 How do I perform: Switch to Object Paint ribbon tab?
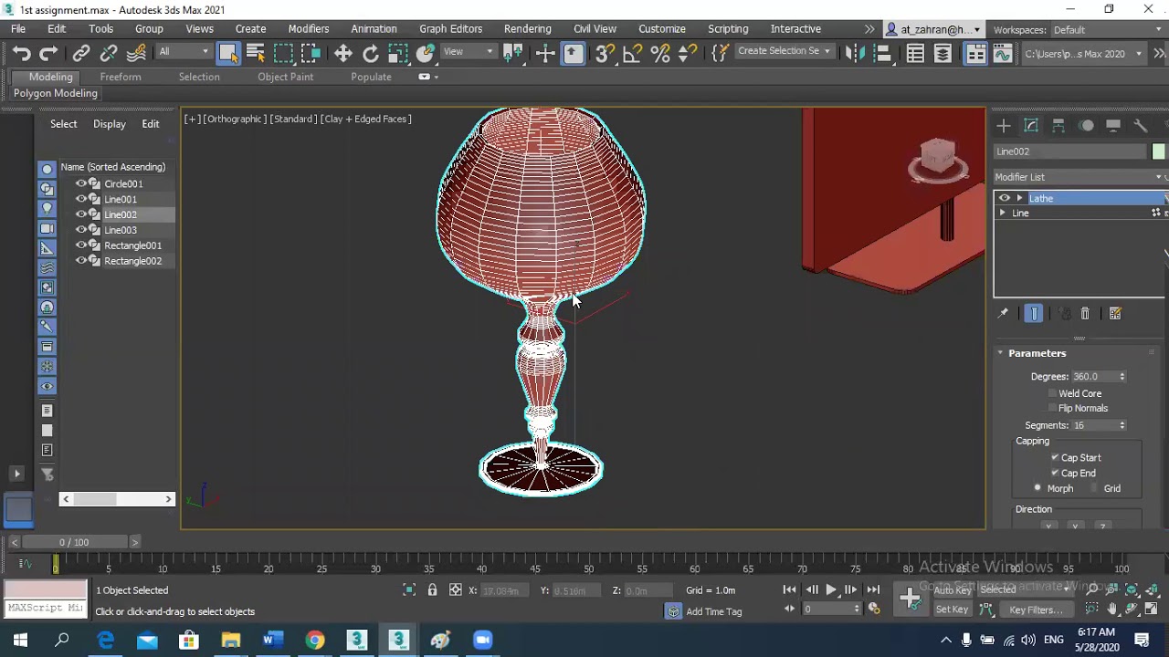coord(285,77)
